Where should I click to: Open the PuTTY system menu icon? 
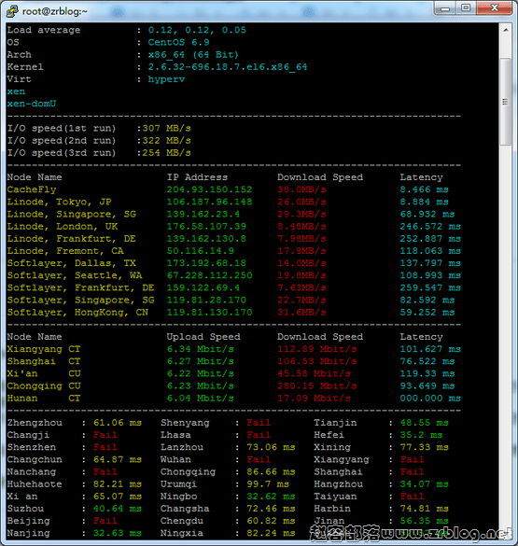(x=12, y=11)
